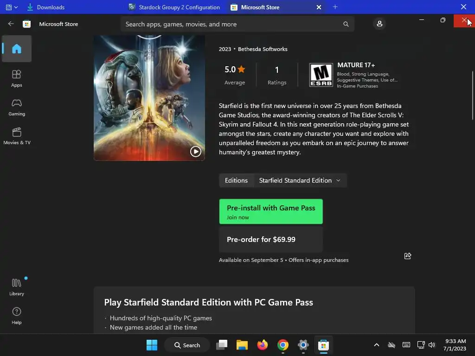Viewport: 475px width, 356px height.
Task: Restore down the Microsoft Store window
Action: tap(443, 20)
